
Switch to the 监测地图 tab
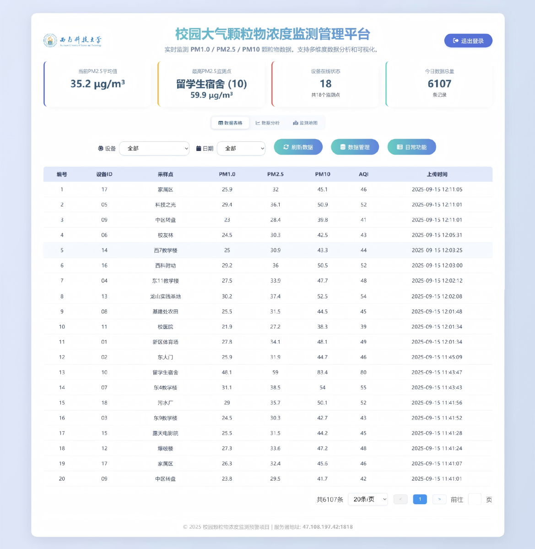pos(305,123)
